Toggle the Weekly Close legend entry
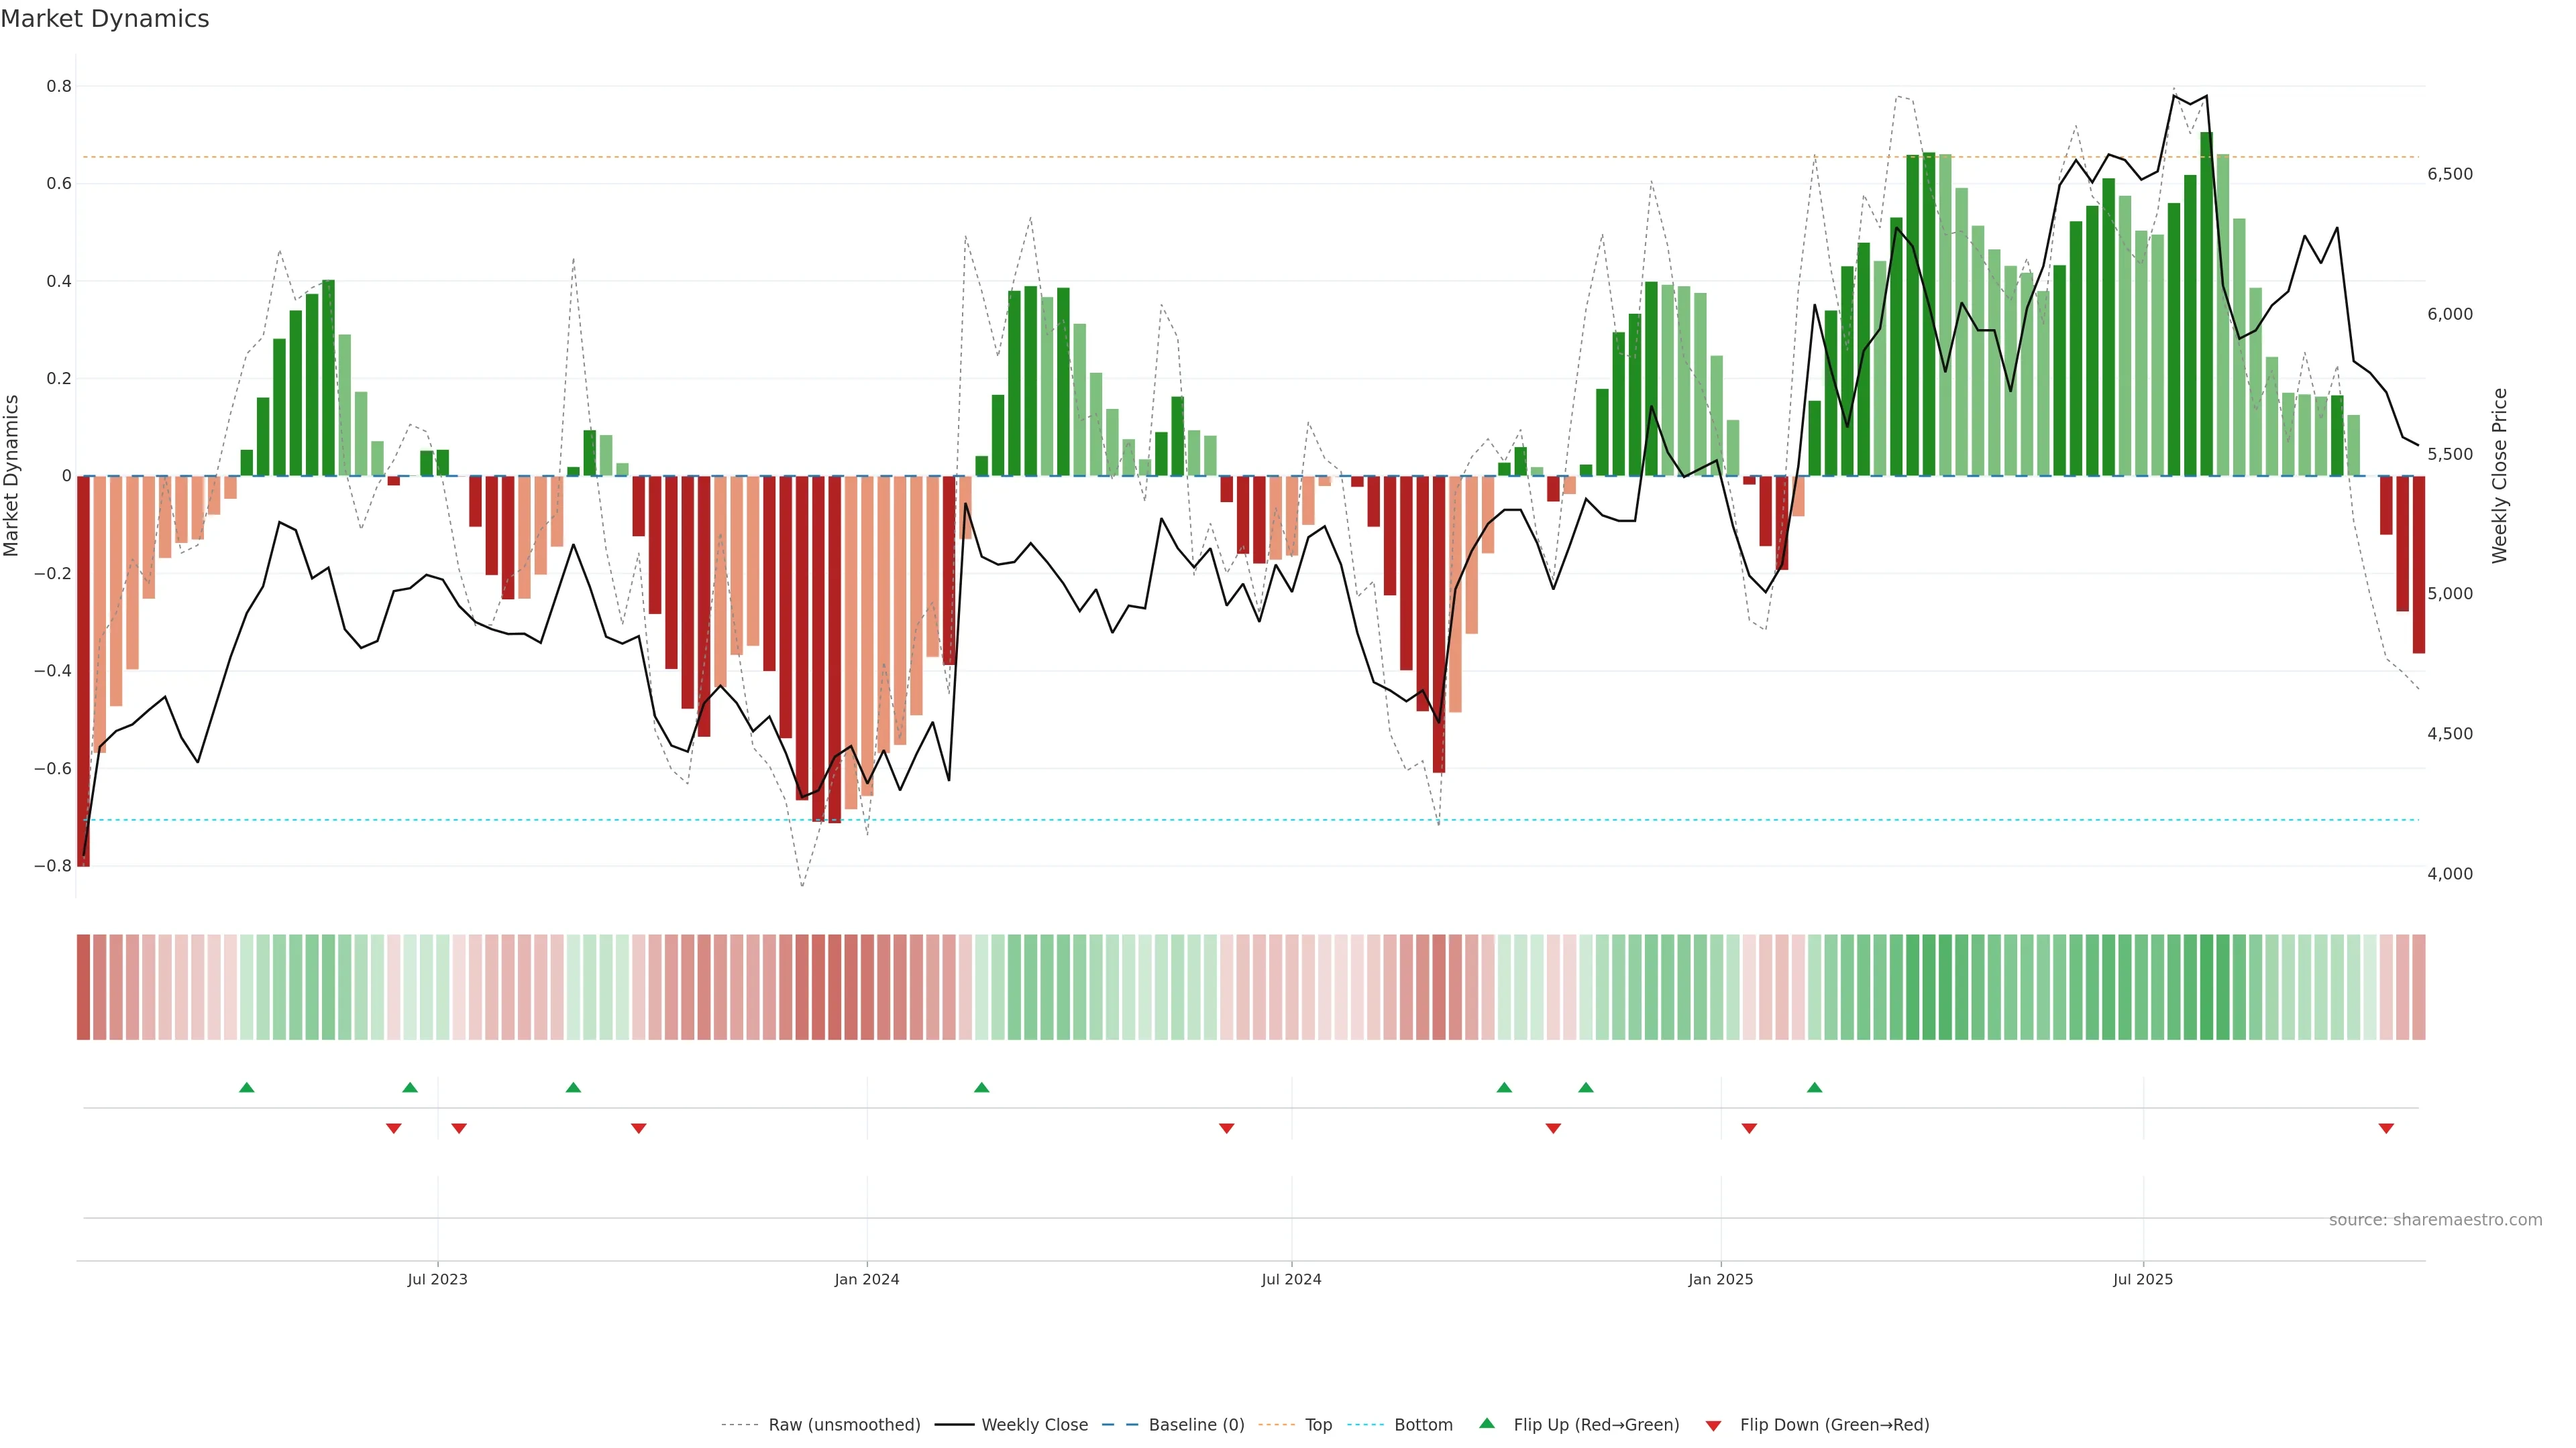This screenshot has width=2576, height=1448. pos(1034,1425)
